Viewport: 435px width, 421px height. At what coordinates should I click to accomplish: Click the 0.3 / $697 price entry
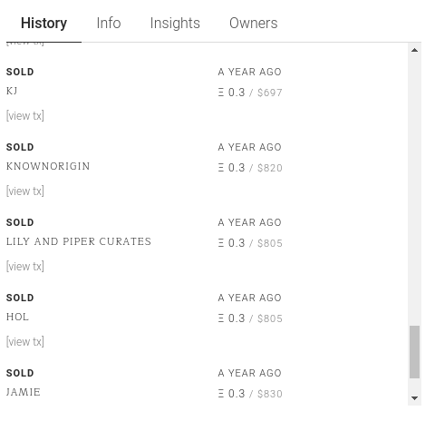[250, 93]
